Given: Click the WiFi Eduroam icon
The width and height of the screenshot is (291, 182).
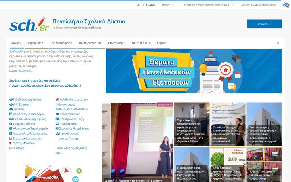Looking at the screenshot, I should coord(11,104).
